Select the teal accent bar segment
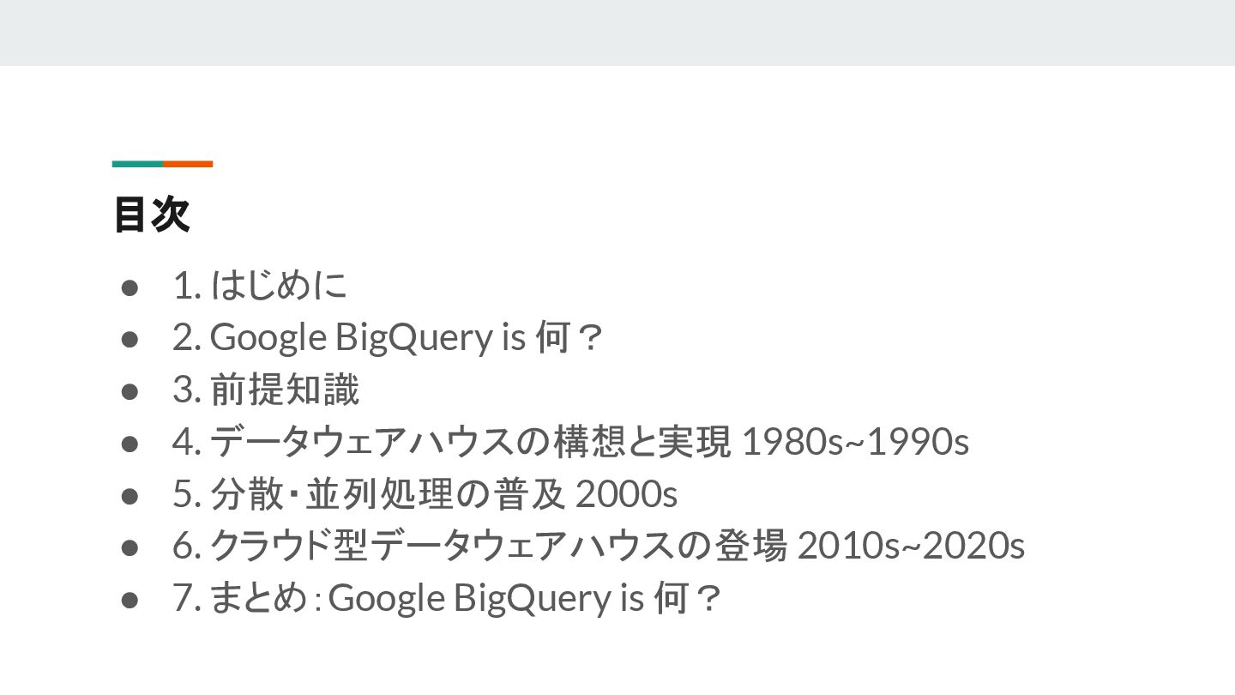The height and width of the screenshot is (695, 1235). 137,164
